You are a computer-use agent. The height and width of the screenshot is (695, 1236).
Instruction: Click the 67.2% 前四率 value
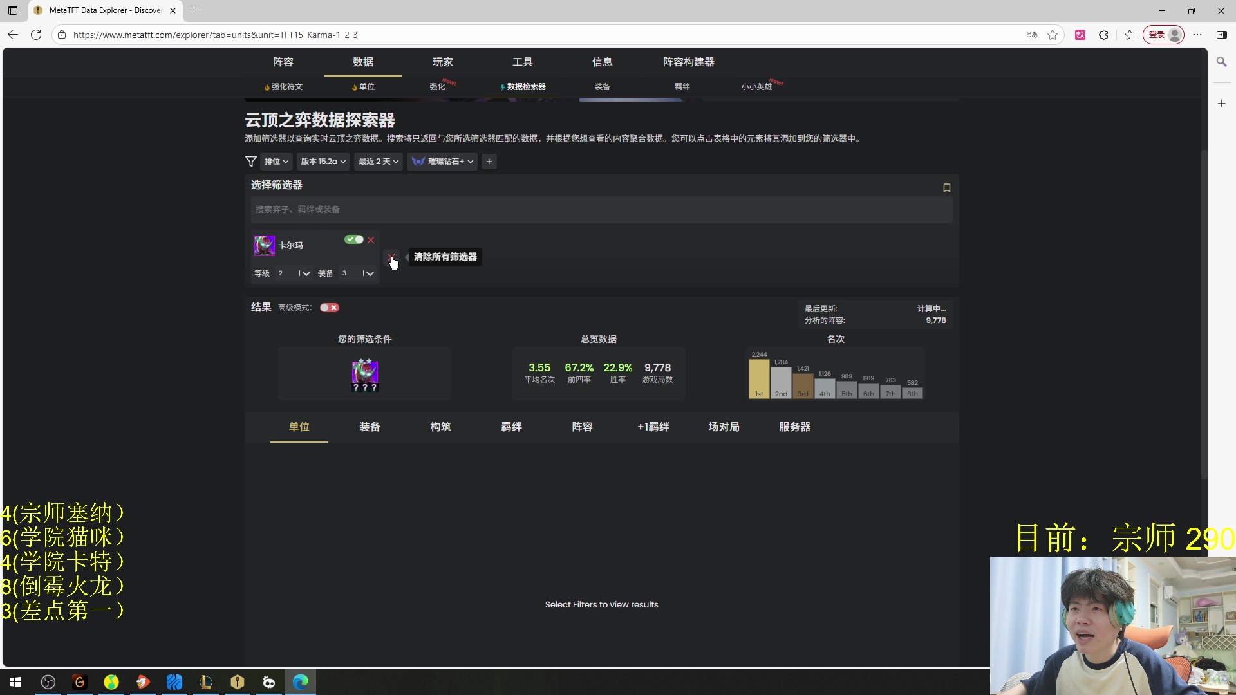click(x=579, y=367)
